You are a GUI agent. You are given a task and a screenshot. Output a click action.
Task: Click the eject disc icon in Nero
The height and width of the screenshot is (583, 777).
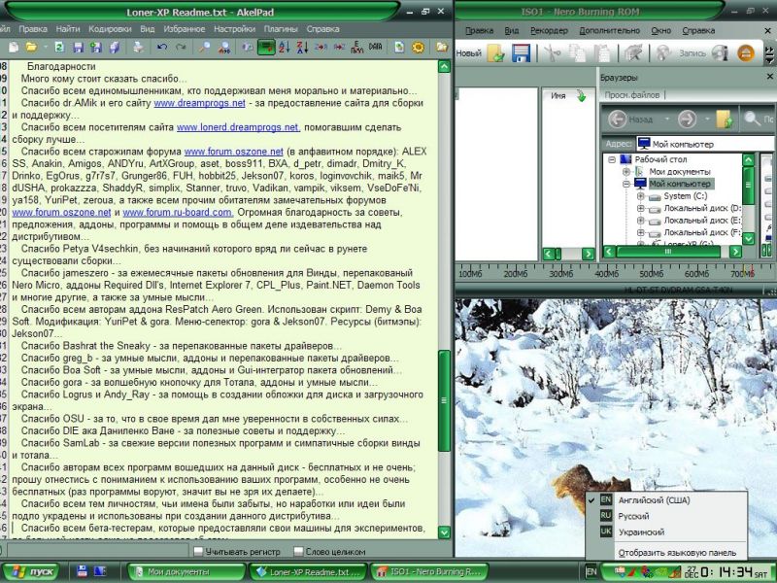[x=744, y=53]
